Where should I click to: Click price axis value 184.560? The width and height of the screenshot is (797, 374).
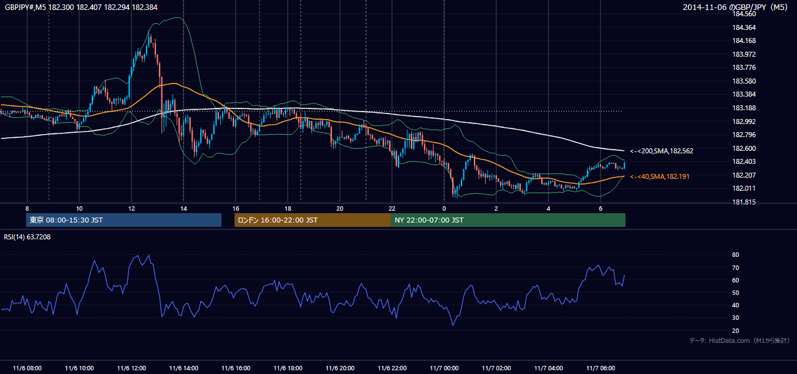pos(743,14)
